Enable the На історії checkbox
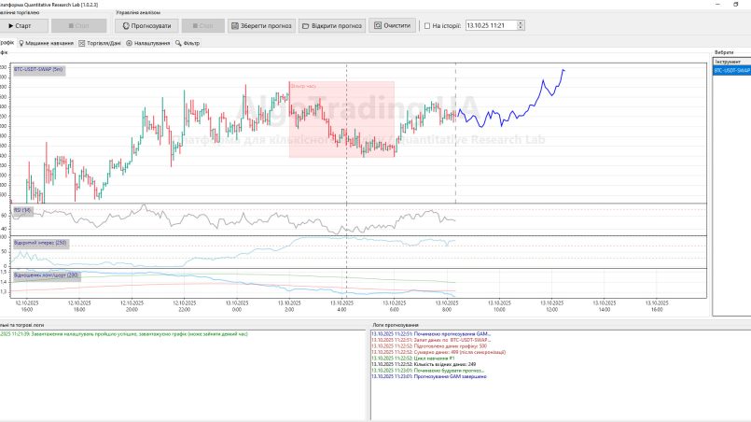The height and width of the screenshot is (422, 751). [x=427, y=26]
